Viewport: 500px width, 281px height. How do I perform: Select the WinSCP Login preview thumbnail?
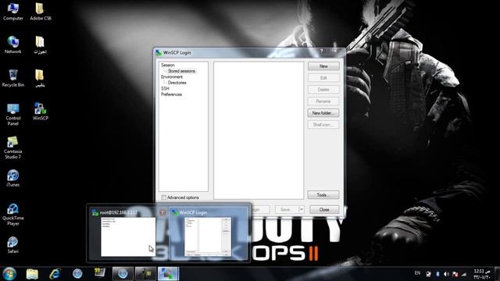(208, 237)
